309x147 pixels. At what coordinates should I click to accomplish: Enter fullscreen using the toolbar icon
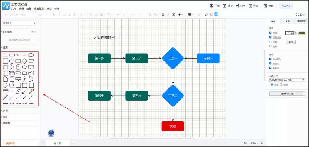point(297,14)
